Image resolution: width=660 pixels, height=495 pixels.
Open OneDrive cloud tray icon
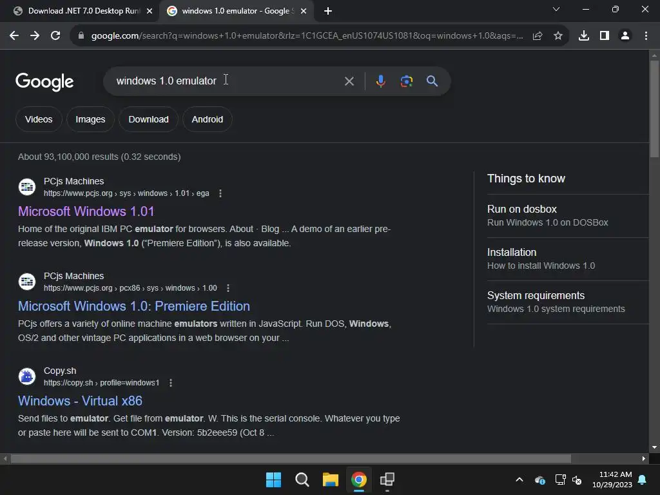540,480
